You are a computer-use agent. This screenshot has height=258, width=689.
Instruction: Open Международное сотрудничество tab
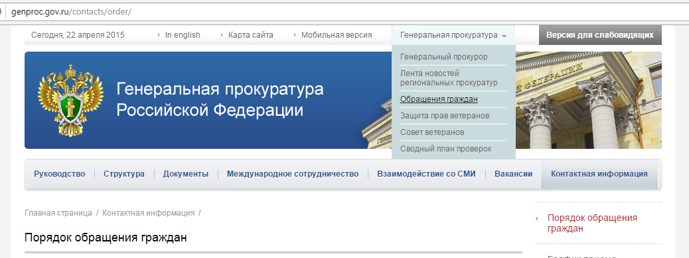point(293,174)
